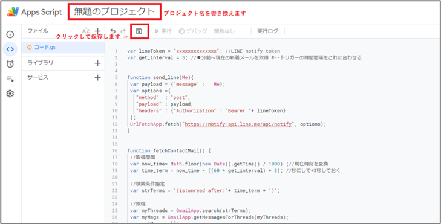Add a library with the plus button
The image size is (441, 224).
pyautogui.click(x=97, y=63)
